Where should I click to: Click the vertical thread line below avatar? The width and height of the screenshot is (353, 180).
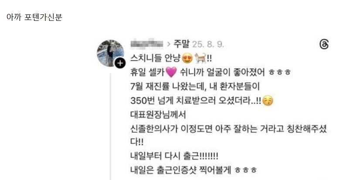(111, 127)
